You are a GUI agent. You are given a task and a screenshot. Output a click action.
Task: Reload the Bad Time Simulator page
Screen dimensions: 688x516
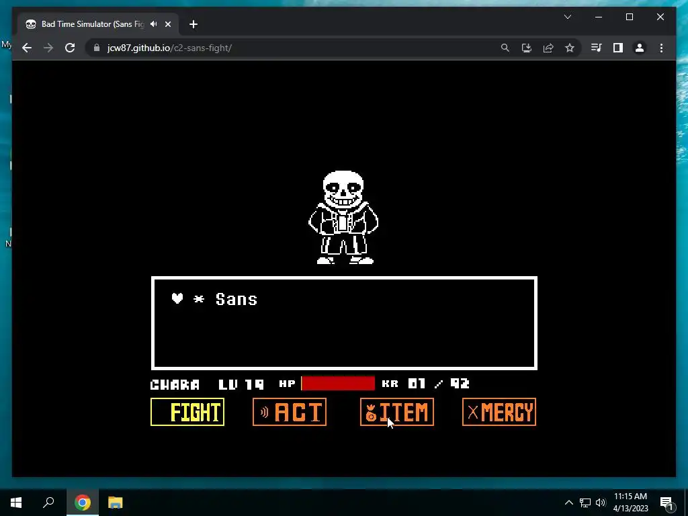click(x=70, y=48)
